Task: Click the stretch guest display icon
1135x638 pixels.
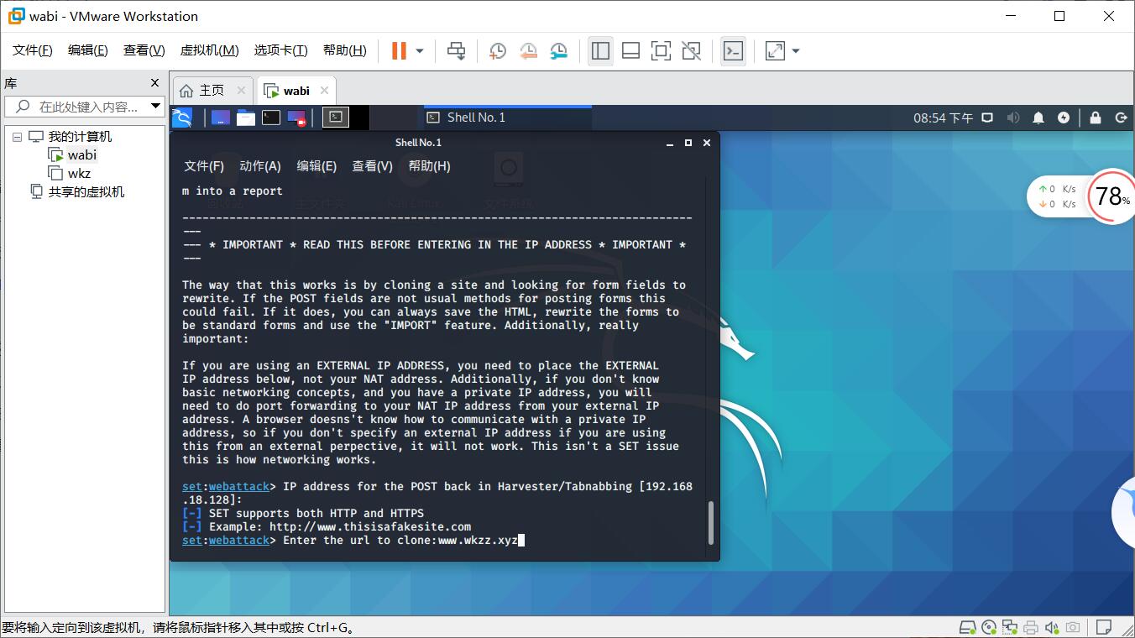Action: tap(775, 51)
